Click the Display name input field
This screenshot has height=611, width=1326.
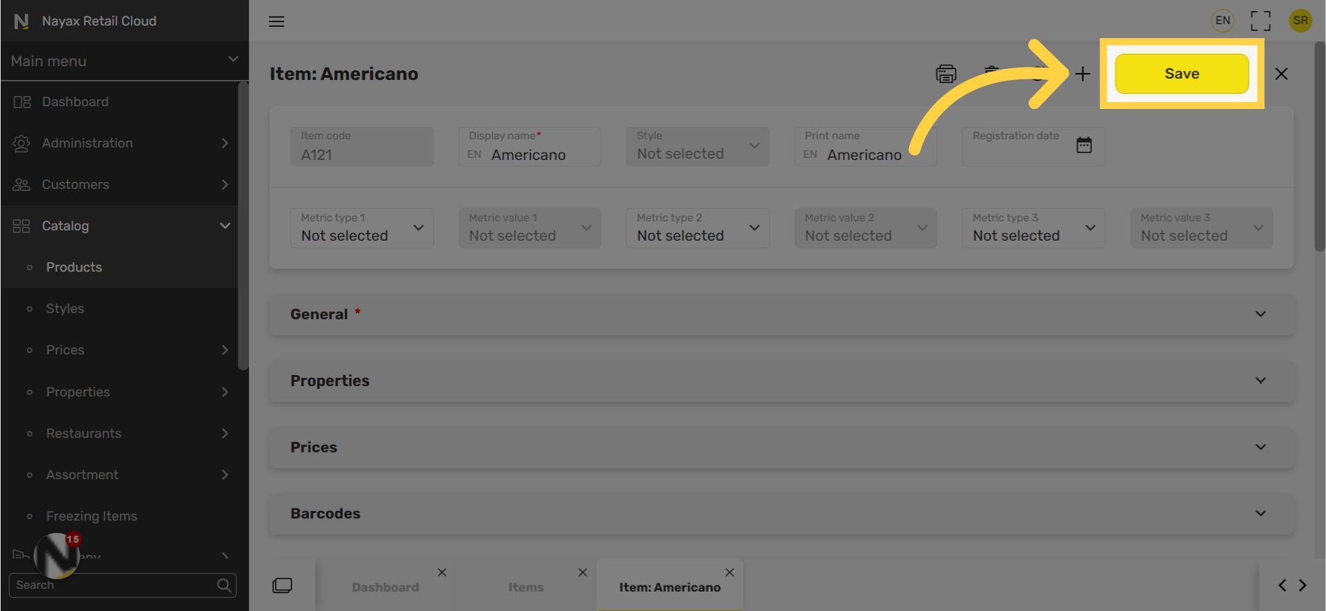pos(530,146)
